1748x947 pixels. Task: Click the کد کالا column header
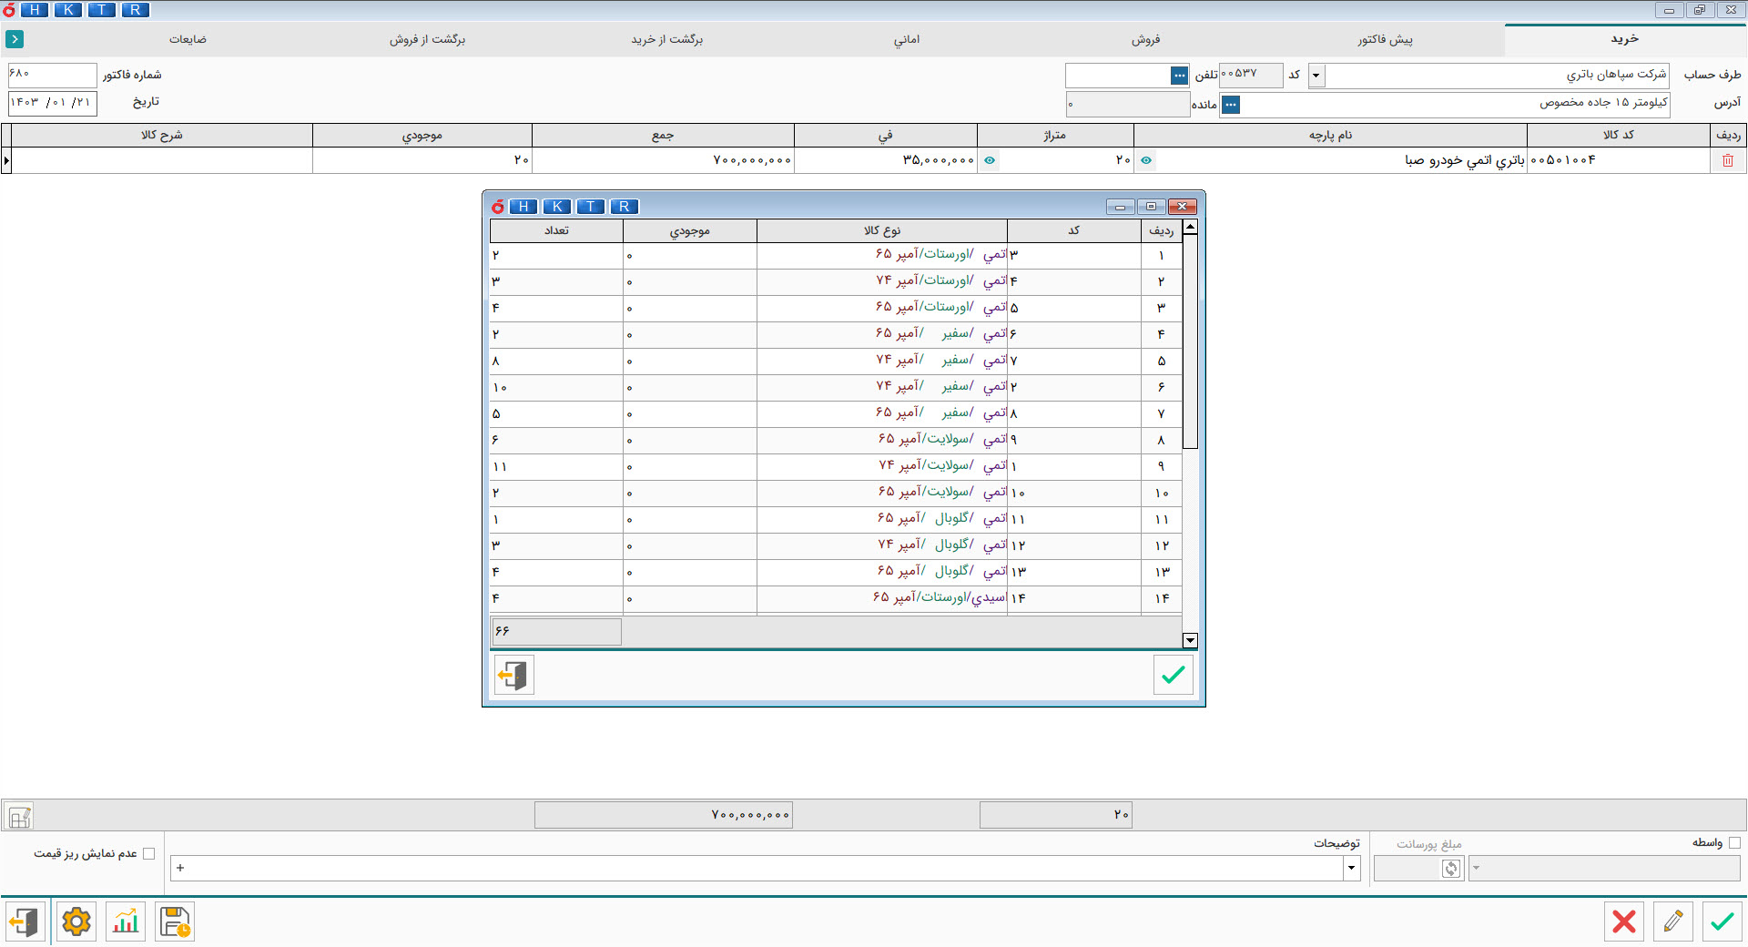tap(1618, 135)
